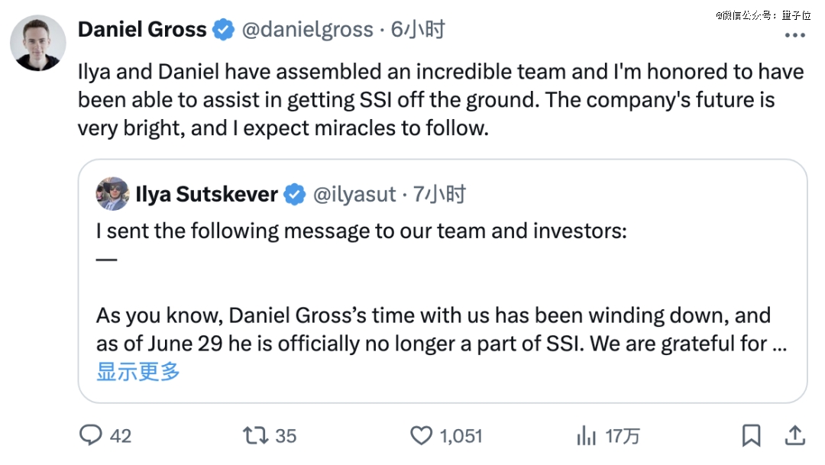825x465 pixels.
Task: Open Daniel Gross's profile picture
Action: tap(37, 43)
